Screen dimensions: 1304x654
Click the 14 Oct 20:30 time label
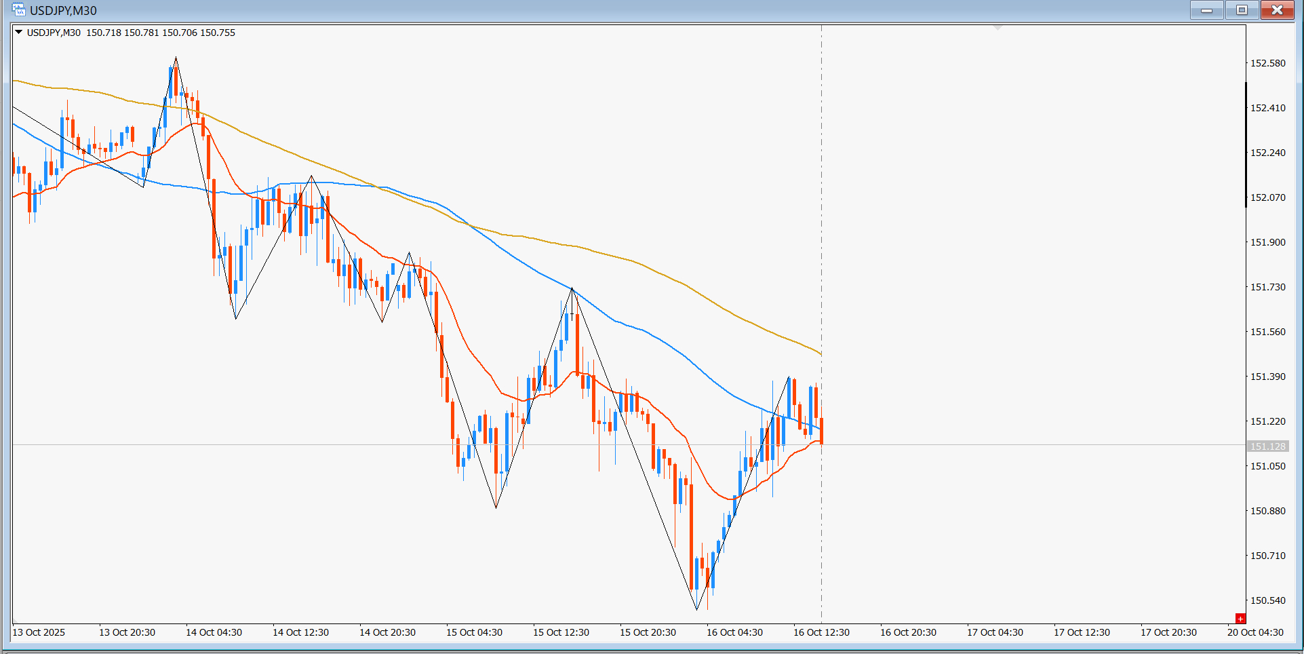387,632
